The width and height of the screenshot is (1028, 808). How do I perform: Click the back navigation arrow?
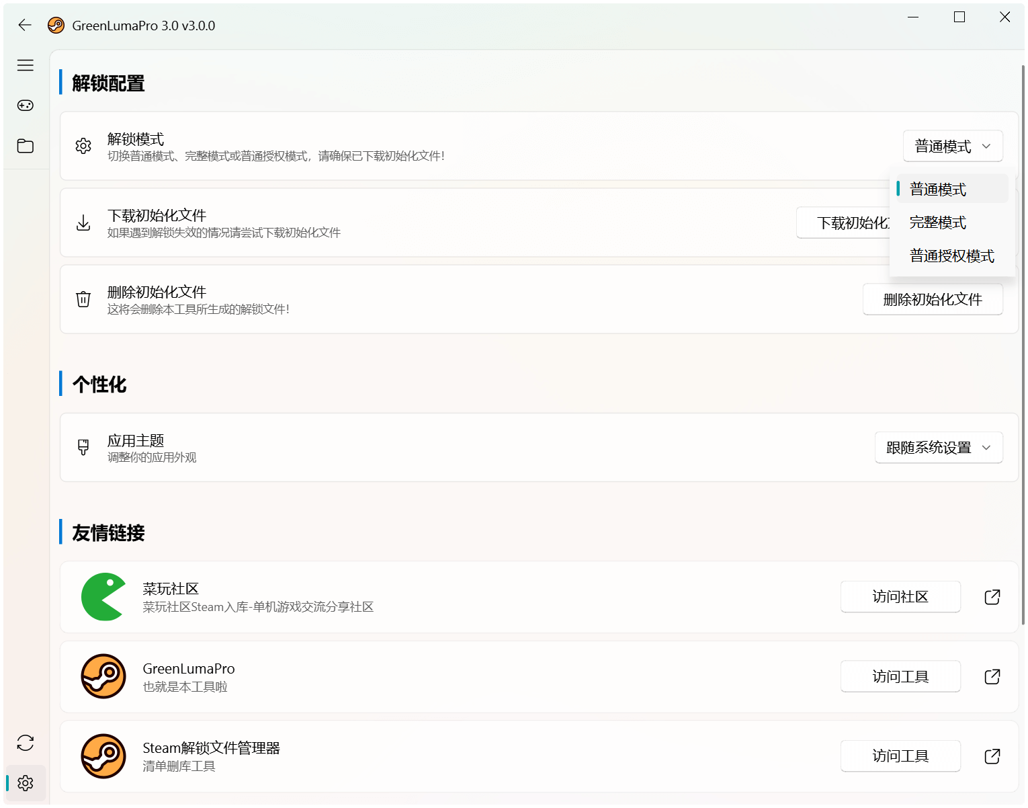(25, 25)
